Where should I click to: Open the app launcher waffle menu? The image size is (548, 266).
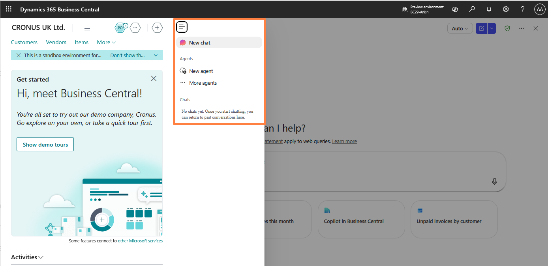pos(9,9)
